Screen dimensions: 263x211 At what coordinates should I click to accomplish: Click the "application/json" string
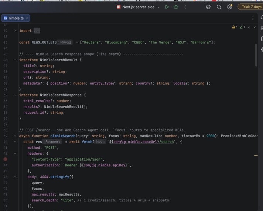pyautogui.click(x=84, y=159)
